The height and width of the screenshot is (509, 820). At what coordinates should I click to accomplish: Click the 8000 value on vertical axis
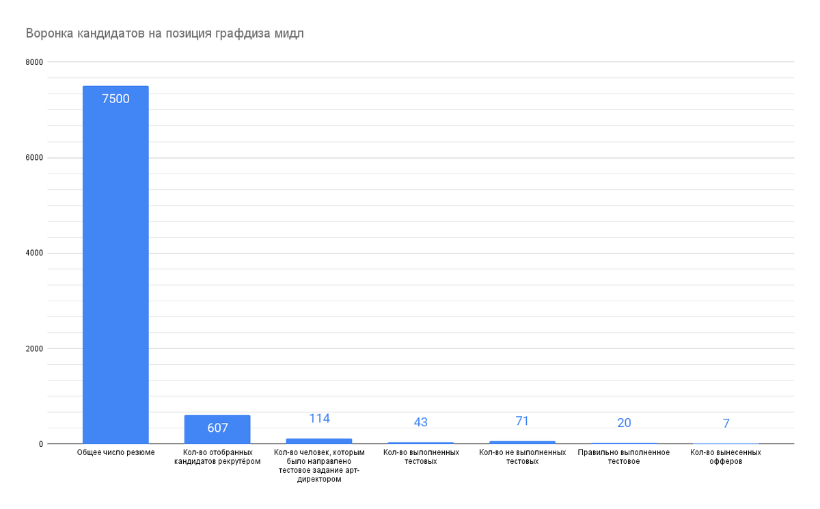pos(34,62)
